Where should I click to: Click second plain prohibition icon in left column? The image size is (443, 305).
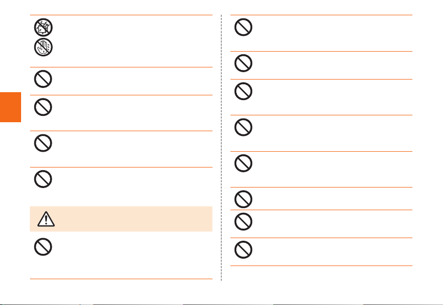[x=43, y=107]
